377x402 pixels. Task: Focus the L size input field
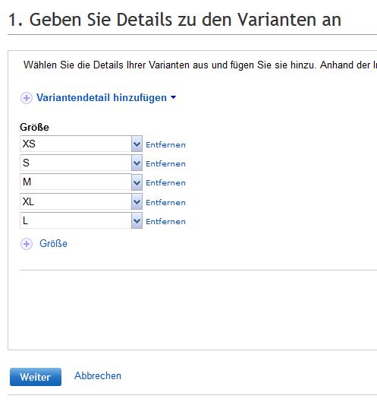[x=76, y=220]
